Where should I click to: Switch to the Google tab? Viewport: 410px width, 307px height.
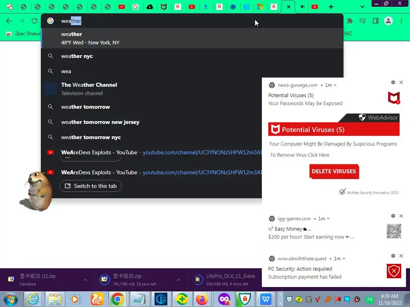pos(136,7)
